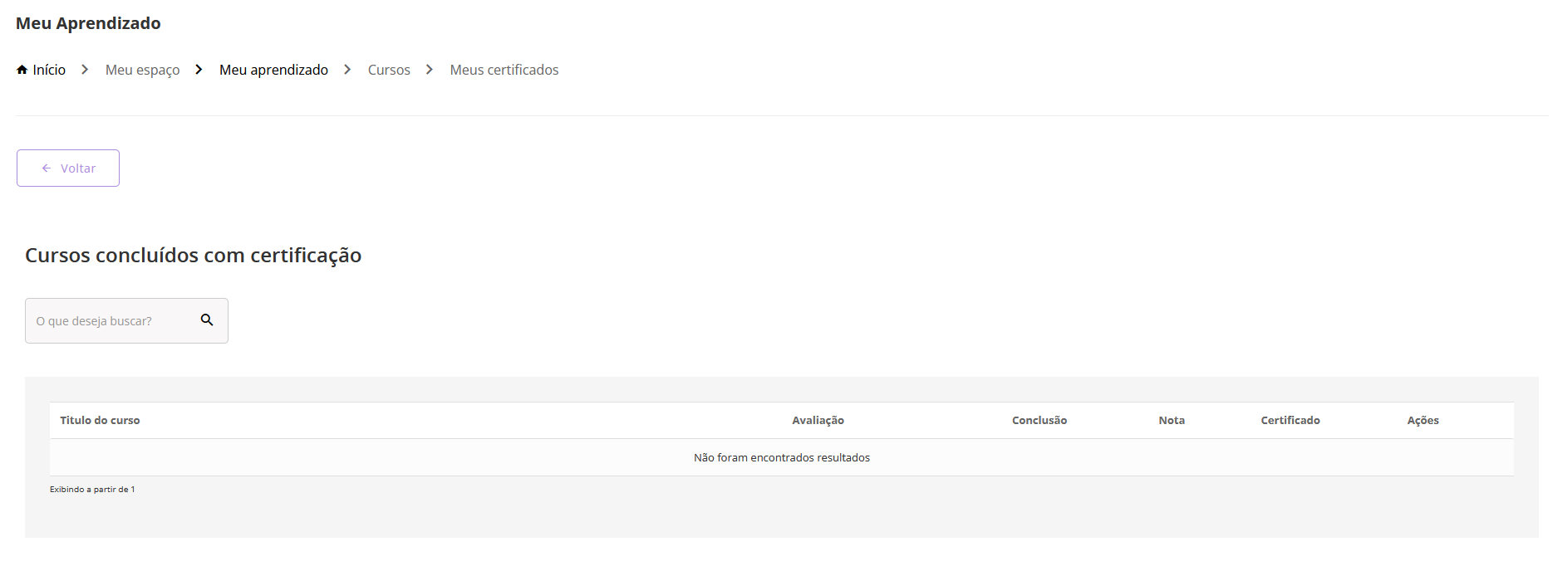Viewport: 1558px width, 561px height.
Task: Click the magnifying glass search icon
Action: tap(207, 320)
